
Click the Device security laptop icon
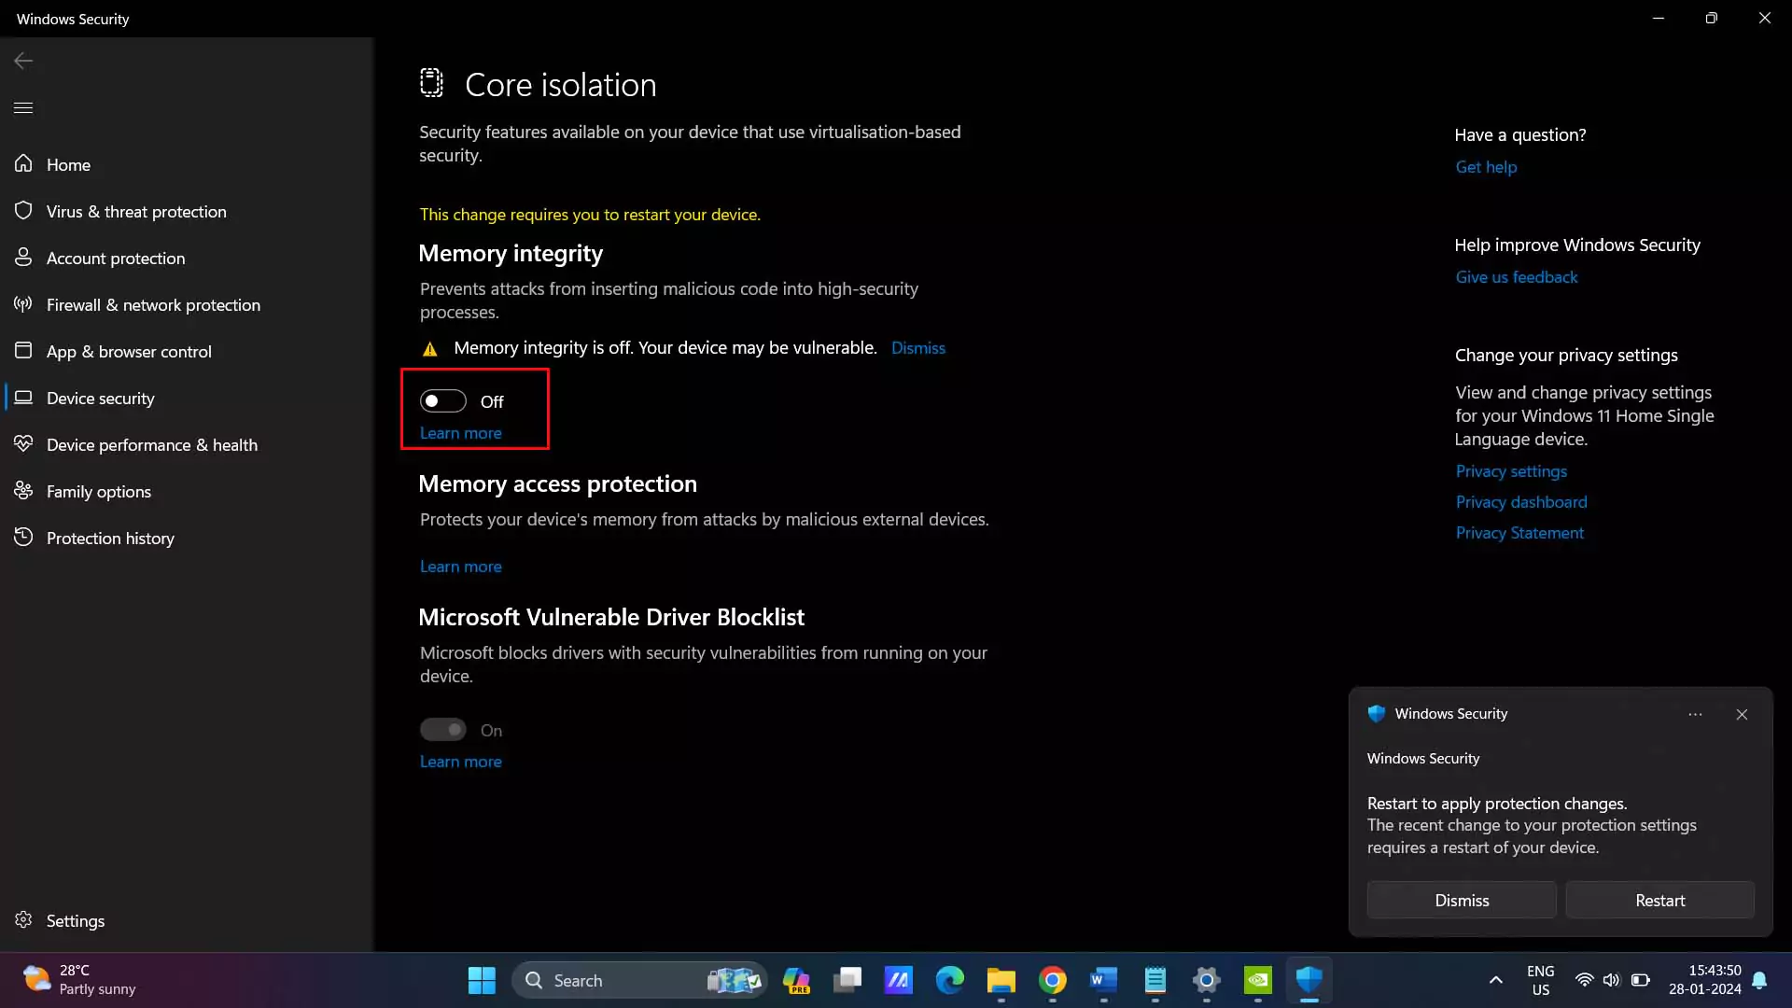point(23,398)
